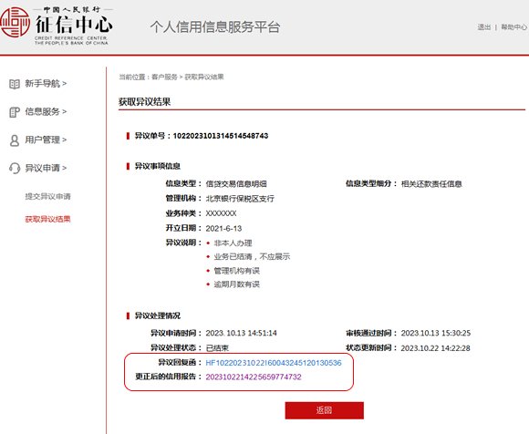Open corrected credit report 2023102214225659774732 link
Viewport: 529px width, 434px height.
point(254,377)
